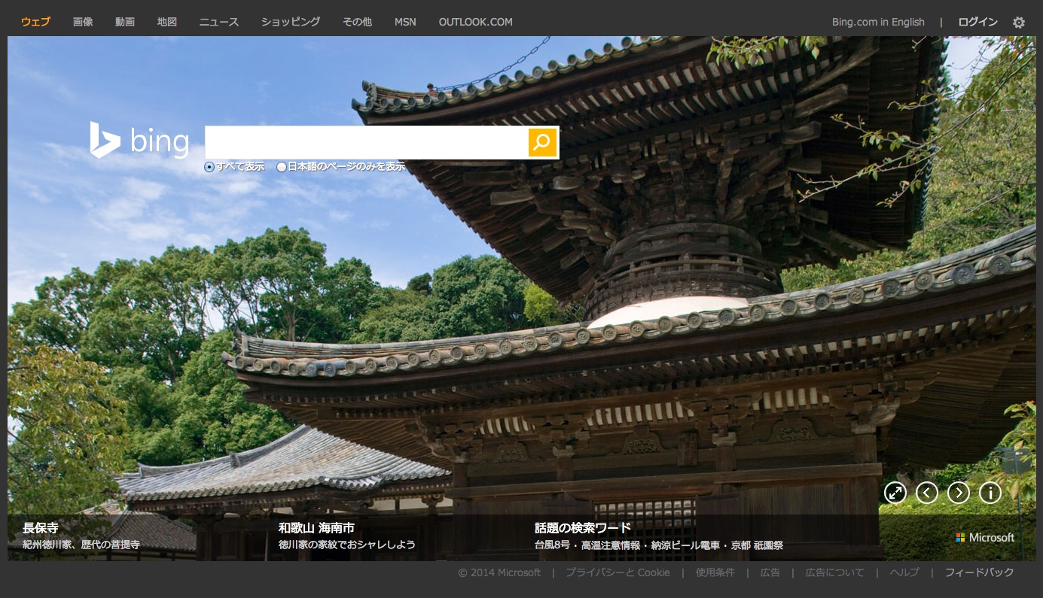Open the フィードバック footer link
The height and width of the screenshot is (598, 1043).
coord(979,572)
